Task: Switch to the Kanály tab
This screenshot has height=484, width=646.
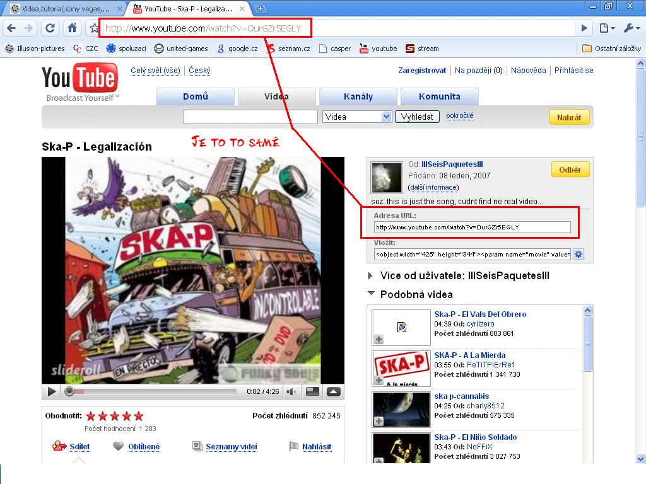Action: pos(358,96)
